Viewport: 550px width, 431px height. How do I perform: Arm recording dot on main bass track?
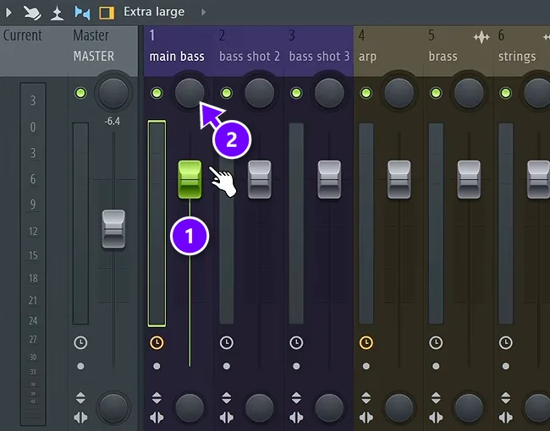(x=157, y=366)
